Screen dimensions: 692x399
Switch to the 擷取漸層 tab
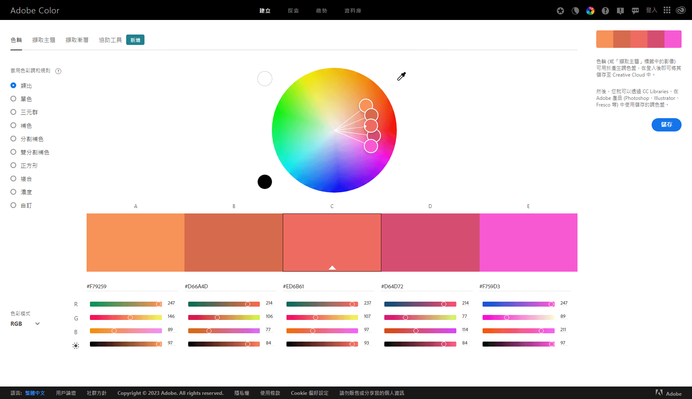(77, 40)
